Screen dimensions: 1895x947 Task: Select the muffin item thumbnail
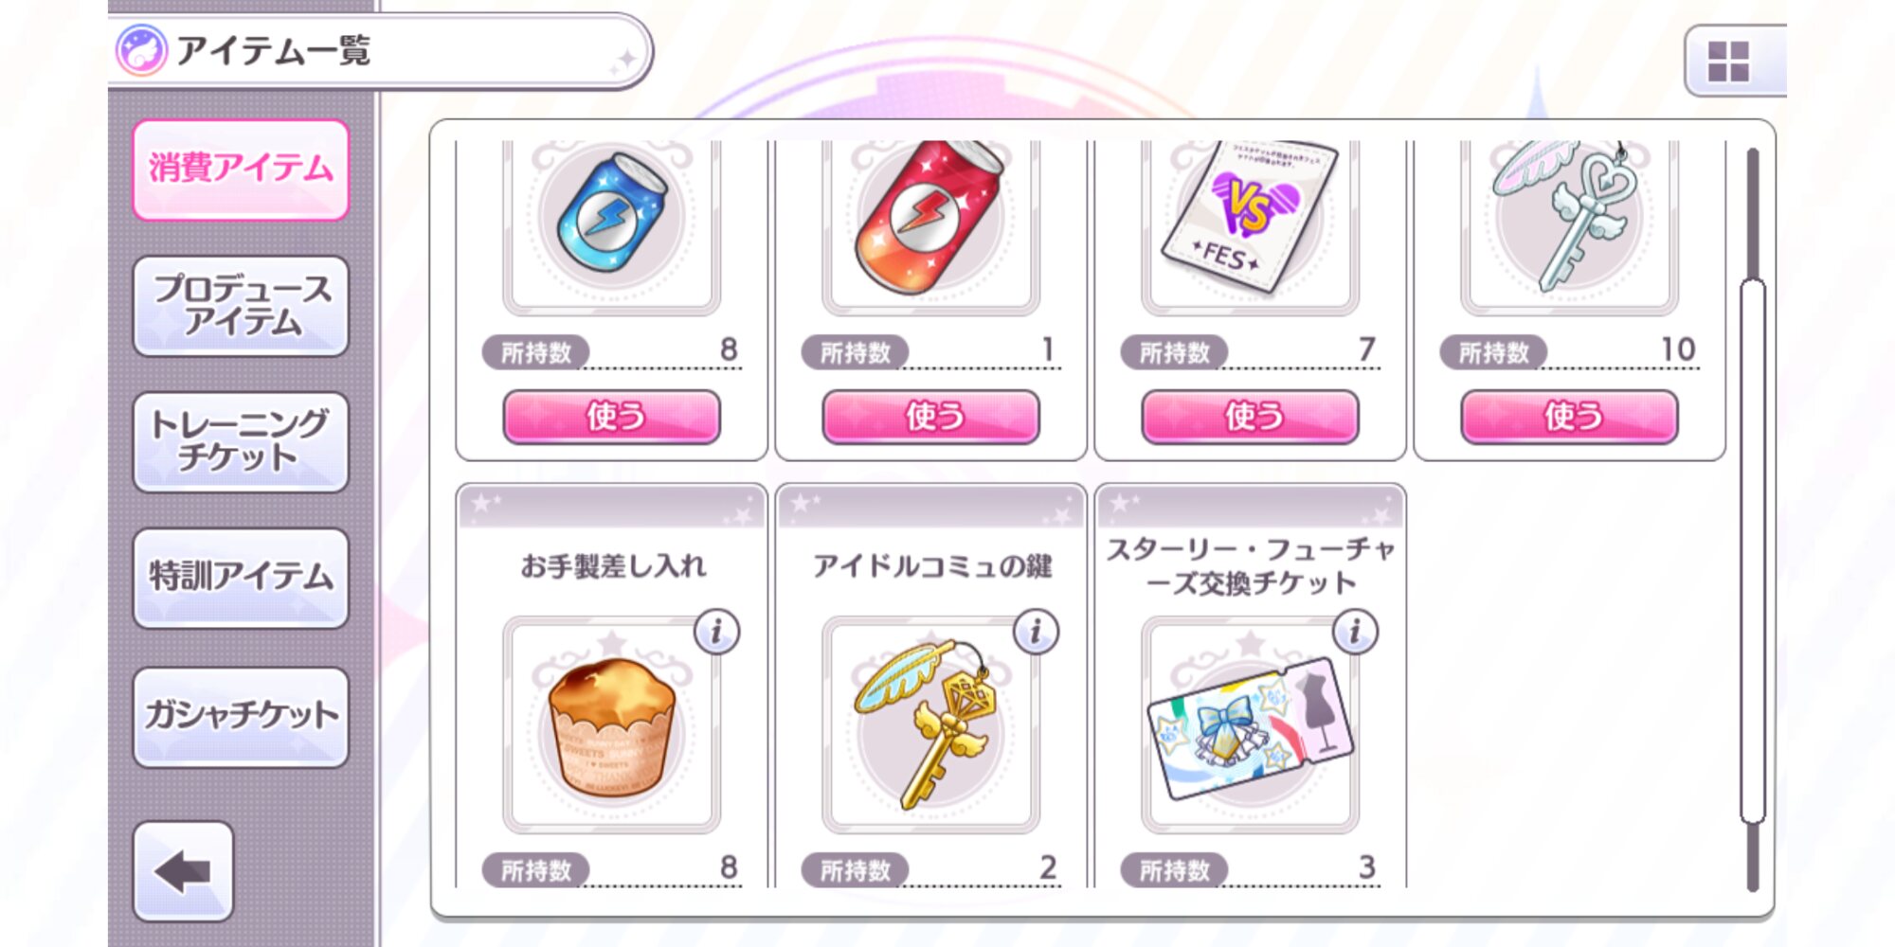click(x=612, y=725)
